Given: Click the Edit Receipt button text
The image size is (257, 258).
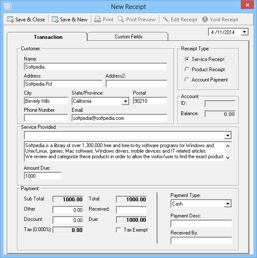Looking at the screenshot, I should coord(184,20).
